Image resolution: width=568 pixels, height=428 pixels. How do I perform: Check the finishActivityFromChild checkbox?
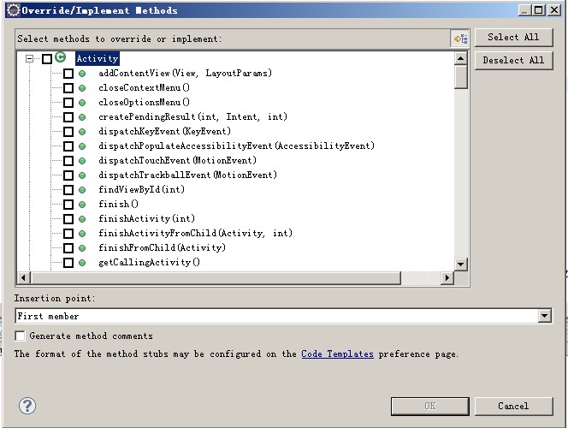[68, 234]
